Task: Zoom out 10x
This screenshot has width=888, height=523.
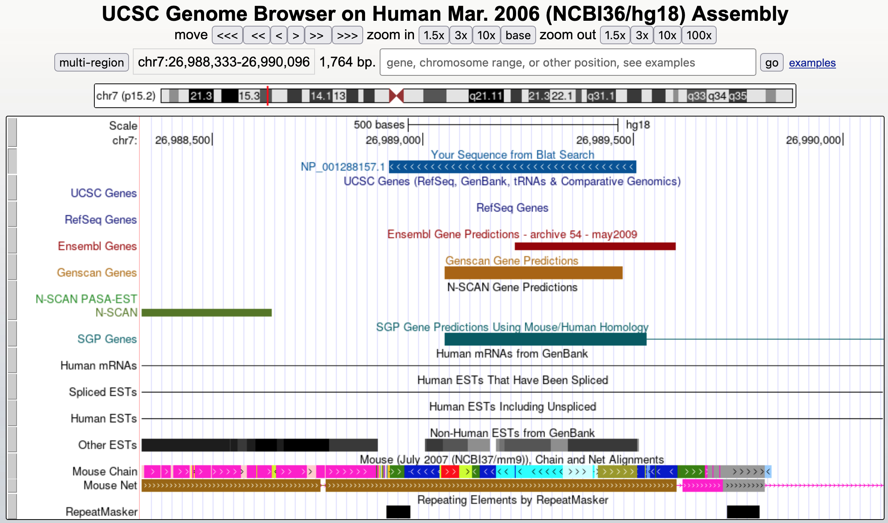Action: (x=667, y=35)
